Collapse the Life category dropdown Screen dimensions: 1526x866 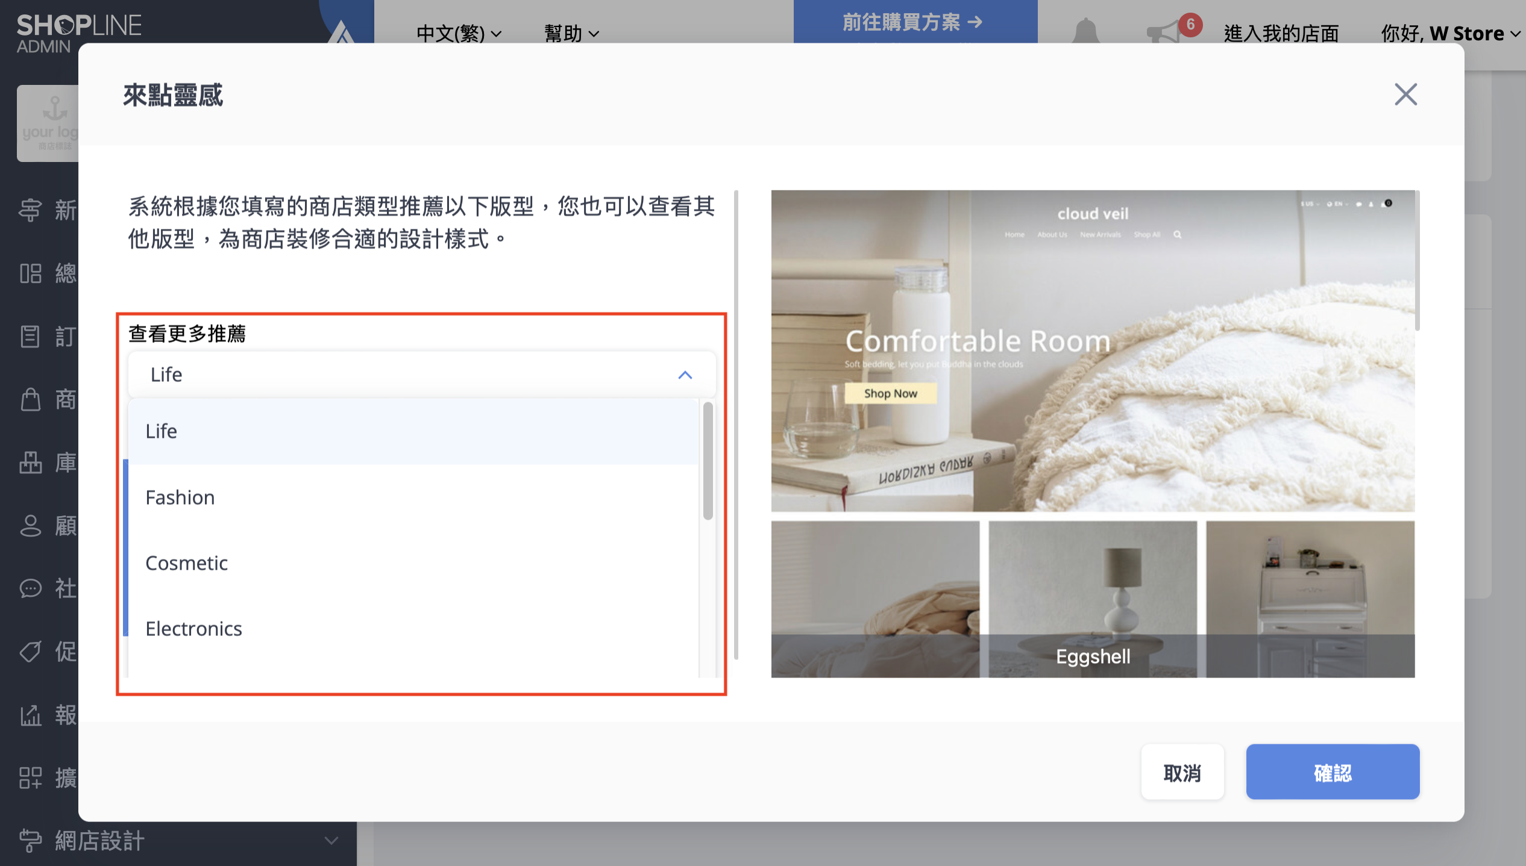(685, 375)
